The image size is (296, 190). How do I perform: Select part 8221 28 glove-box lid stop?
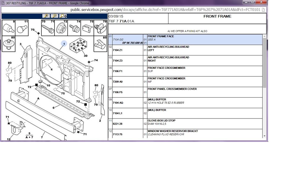click(x=185, y=124)
